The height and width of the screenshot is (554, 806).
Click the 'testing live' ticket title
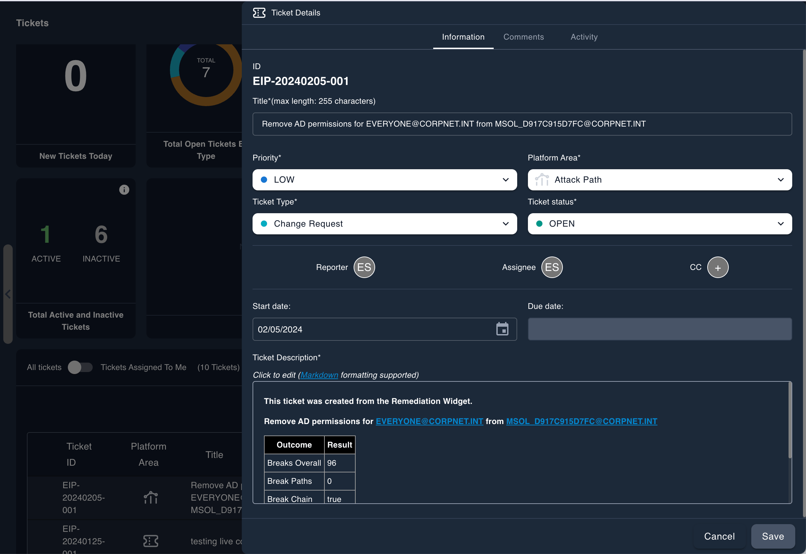[216, 541]
